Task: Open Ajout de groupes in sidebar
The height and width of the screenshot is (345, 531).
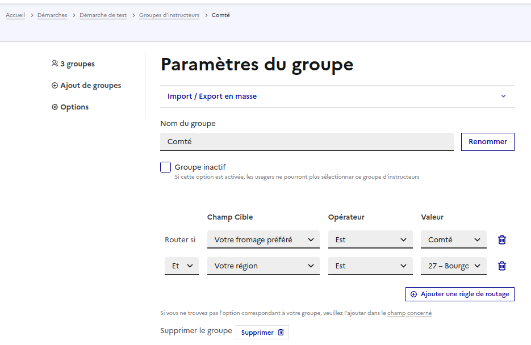Action: 86,86
